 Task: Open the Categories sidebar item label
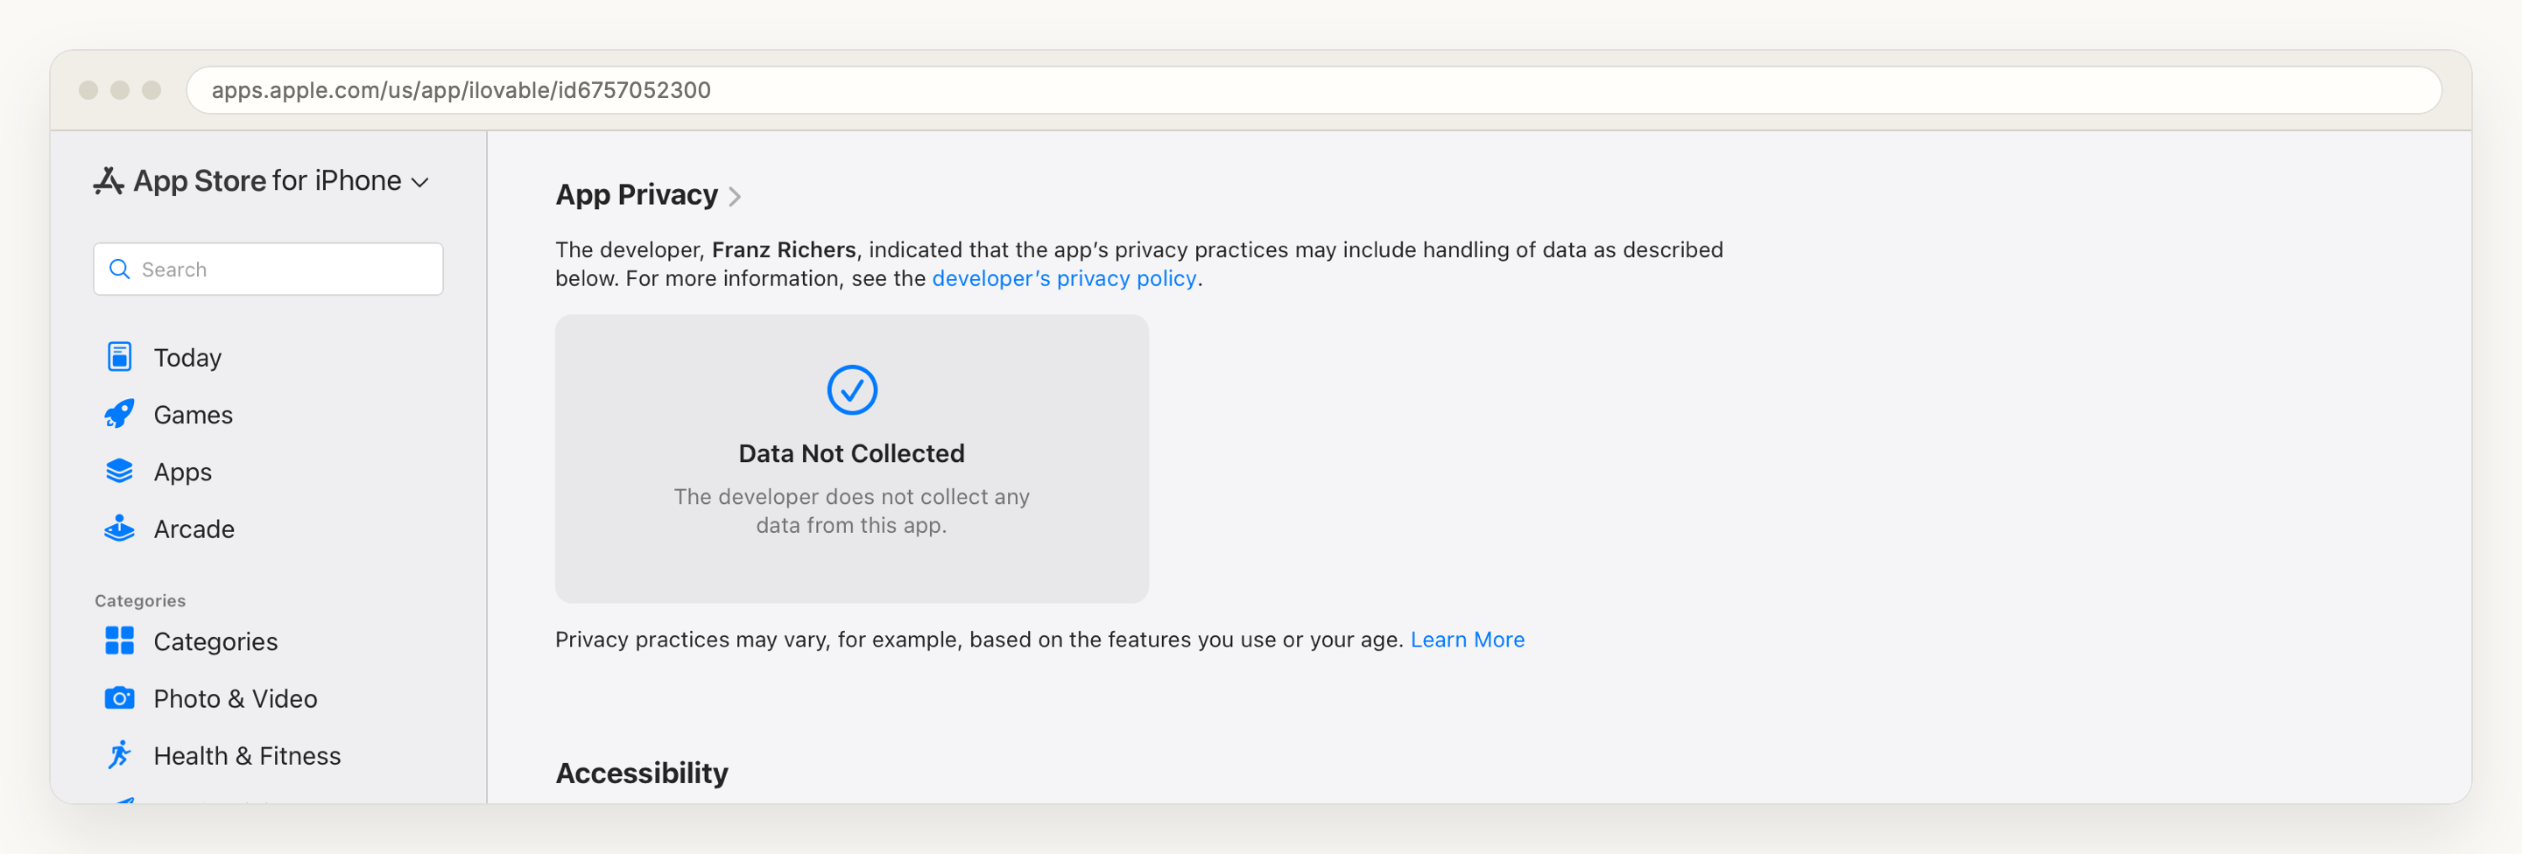point(215,641)
